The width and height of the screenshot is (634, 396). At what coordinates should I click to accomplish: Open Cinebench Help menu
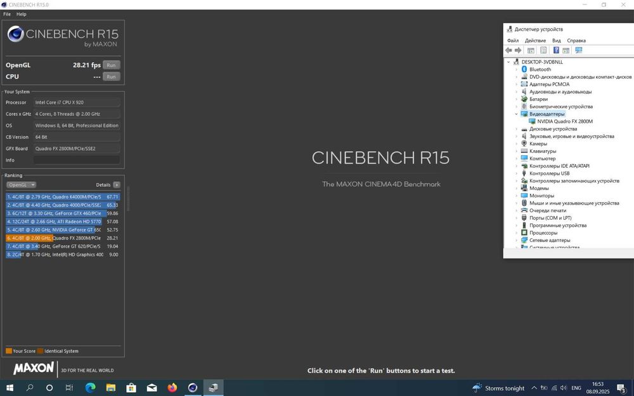pyautogui.click(x=21, y=14)
